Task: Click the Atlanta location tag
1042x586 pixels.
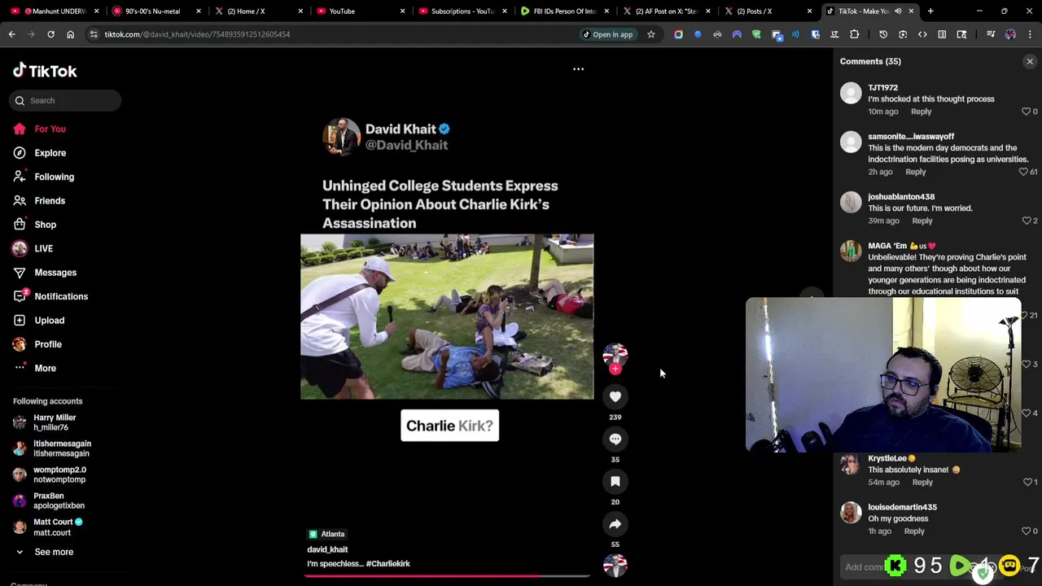Action: [x=326, y=534]
